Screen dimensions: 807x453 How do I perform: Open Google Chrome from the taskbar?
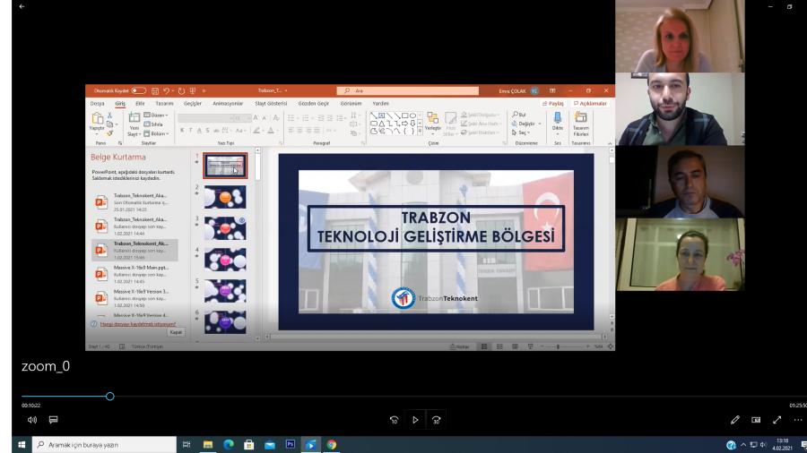pos(331,445)
